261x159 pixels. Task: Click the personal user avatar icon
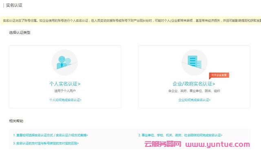[x=64, y=62]
